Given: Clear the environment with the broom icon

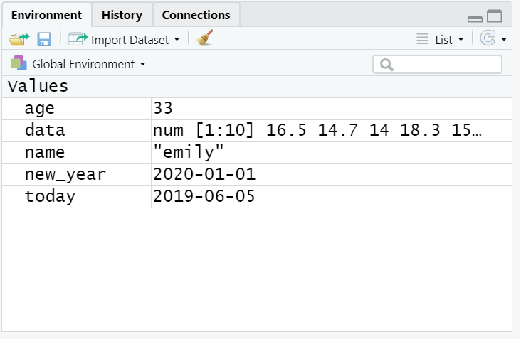Looking at the screenshot, I should point(205,39).
